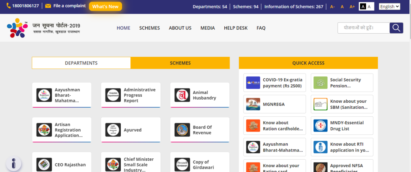Click the Board Of Revenue emblem icon

pos(182,130)
